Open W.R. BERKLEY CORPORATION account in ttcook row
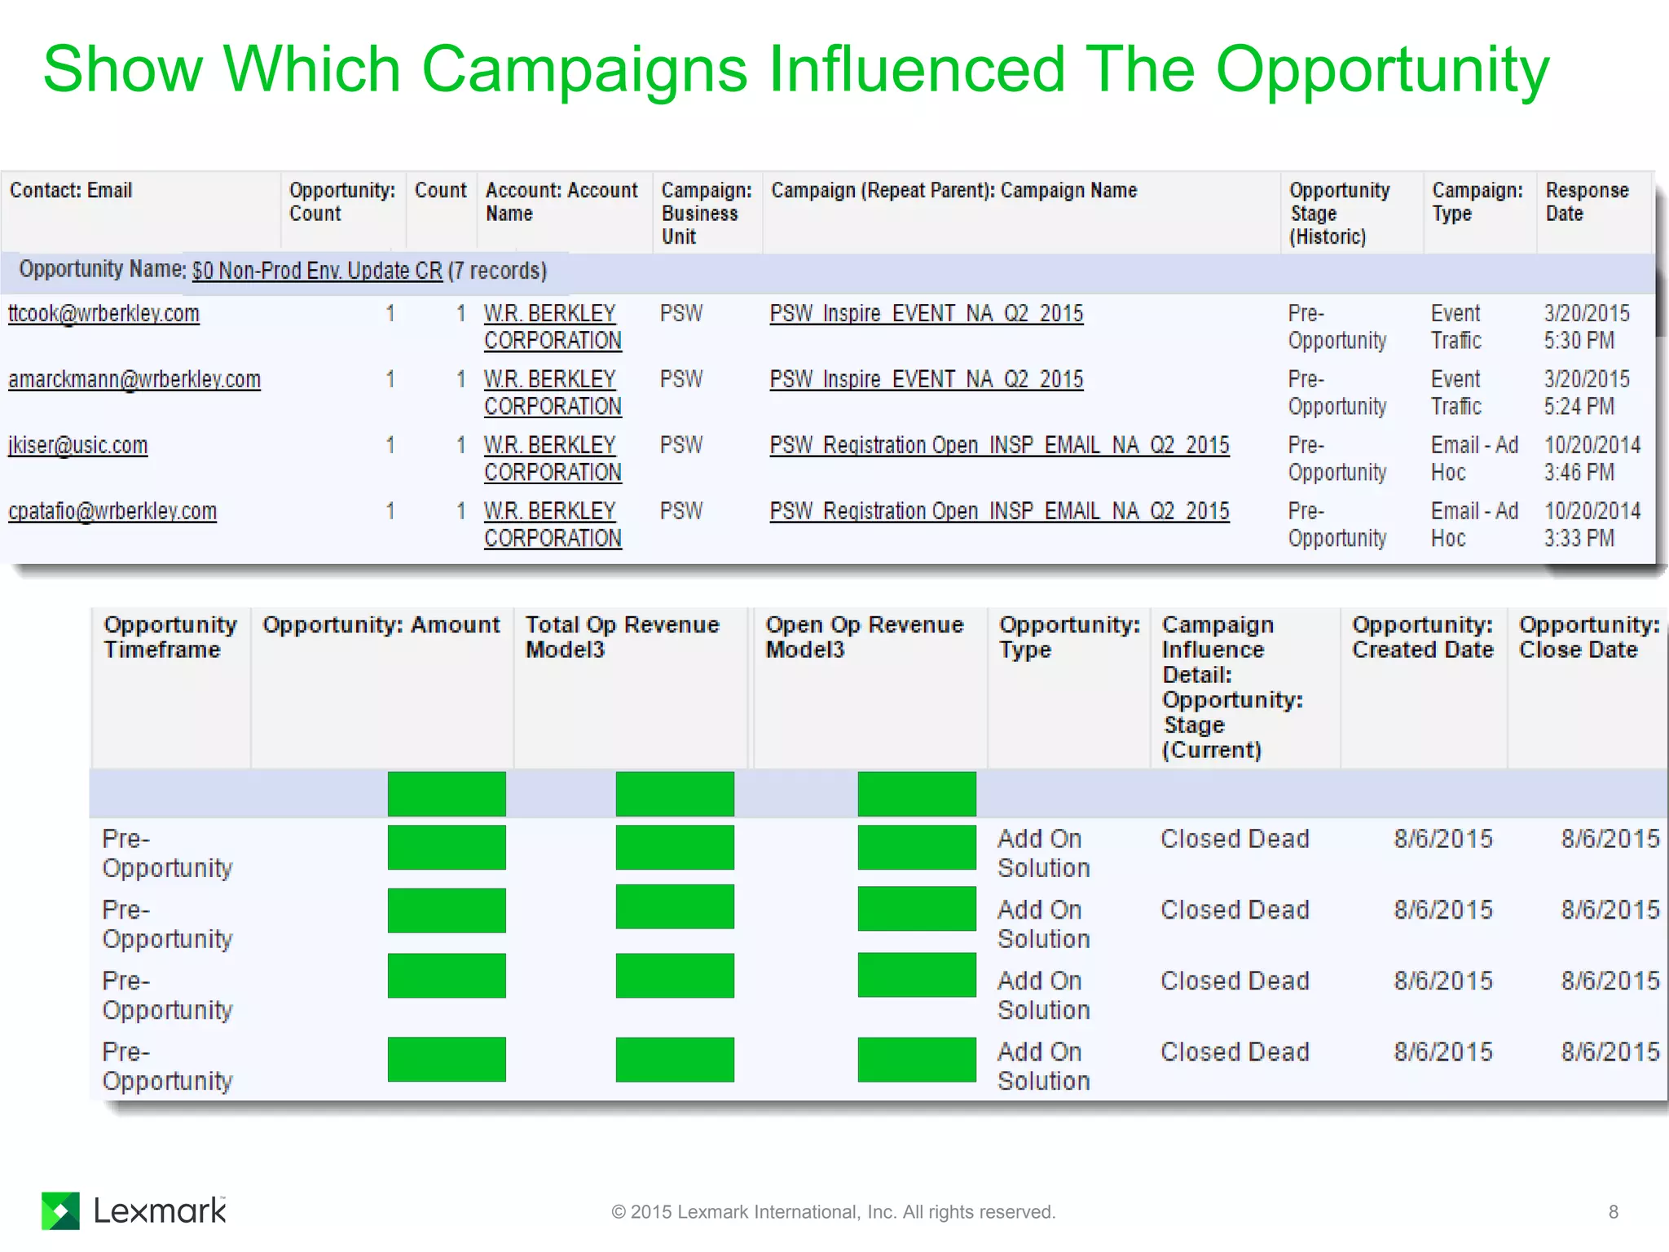Screen dimensions: 1669x1252 tap(553, 327)
